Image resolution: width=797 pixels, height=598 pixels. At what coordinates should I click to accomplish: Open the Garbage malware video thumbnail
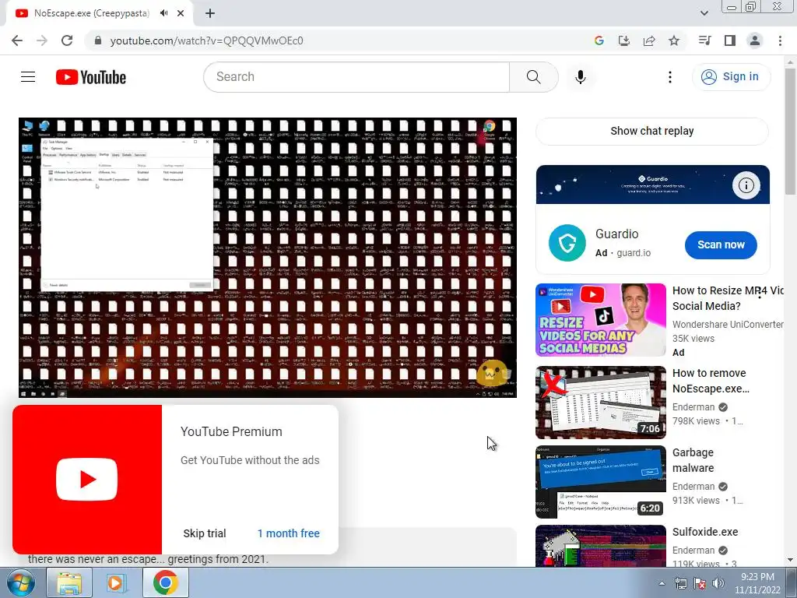600,482
